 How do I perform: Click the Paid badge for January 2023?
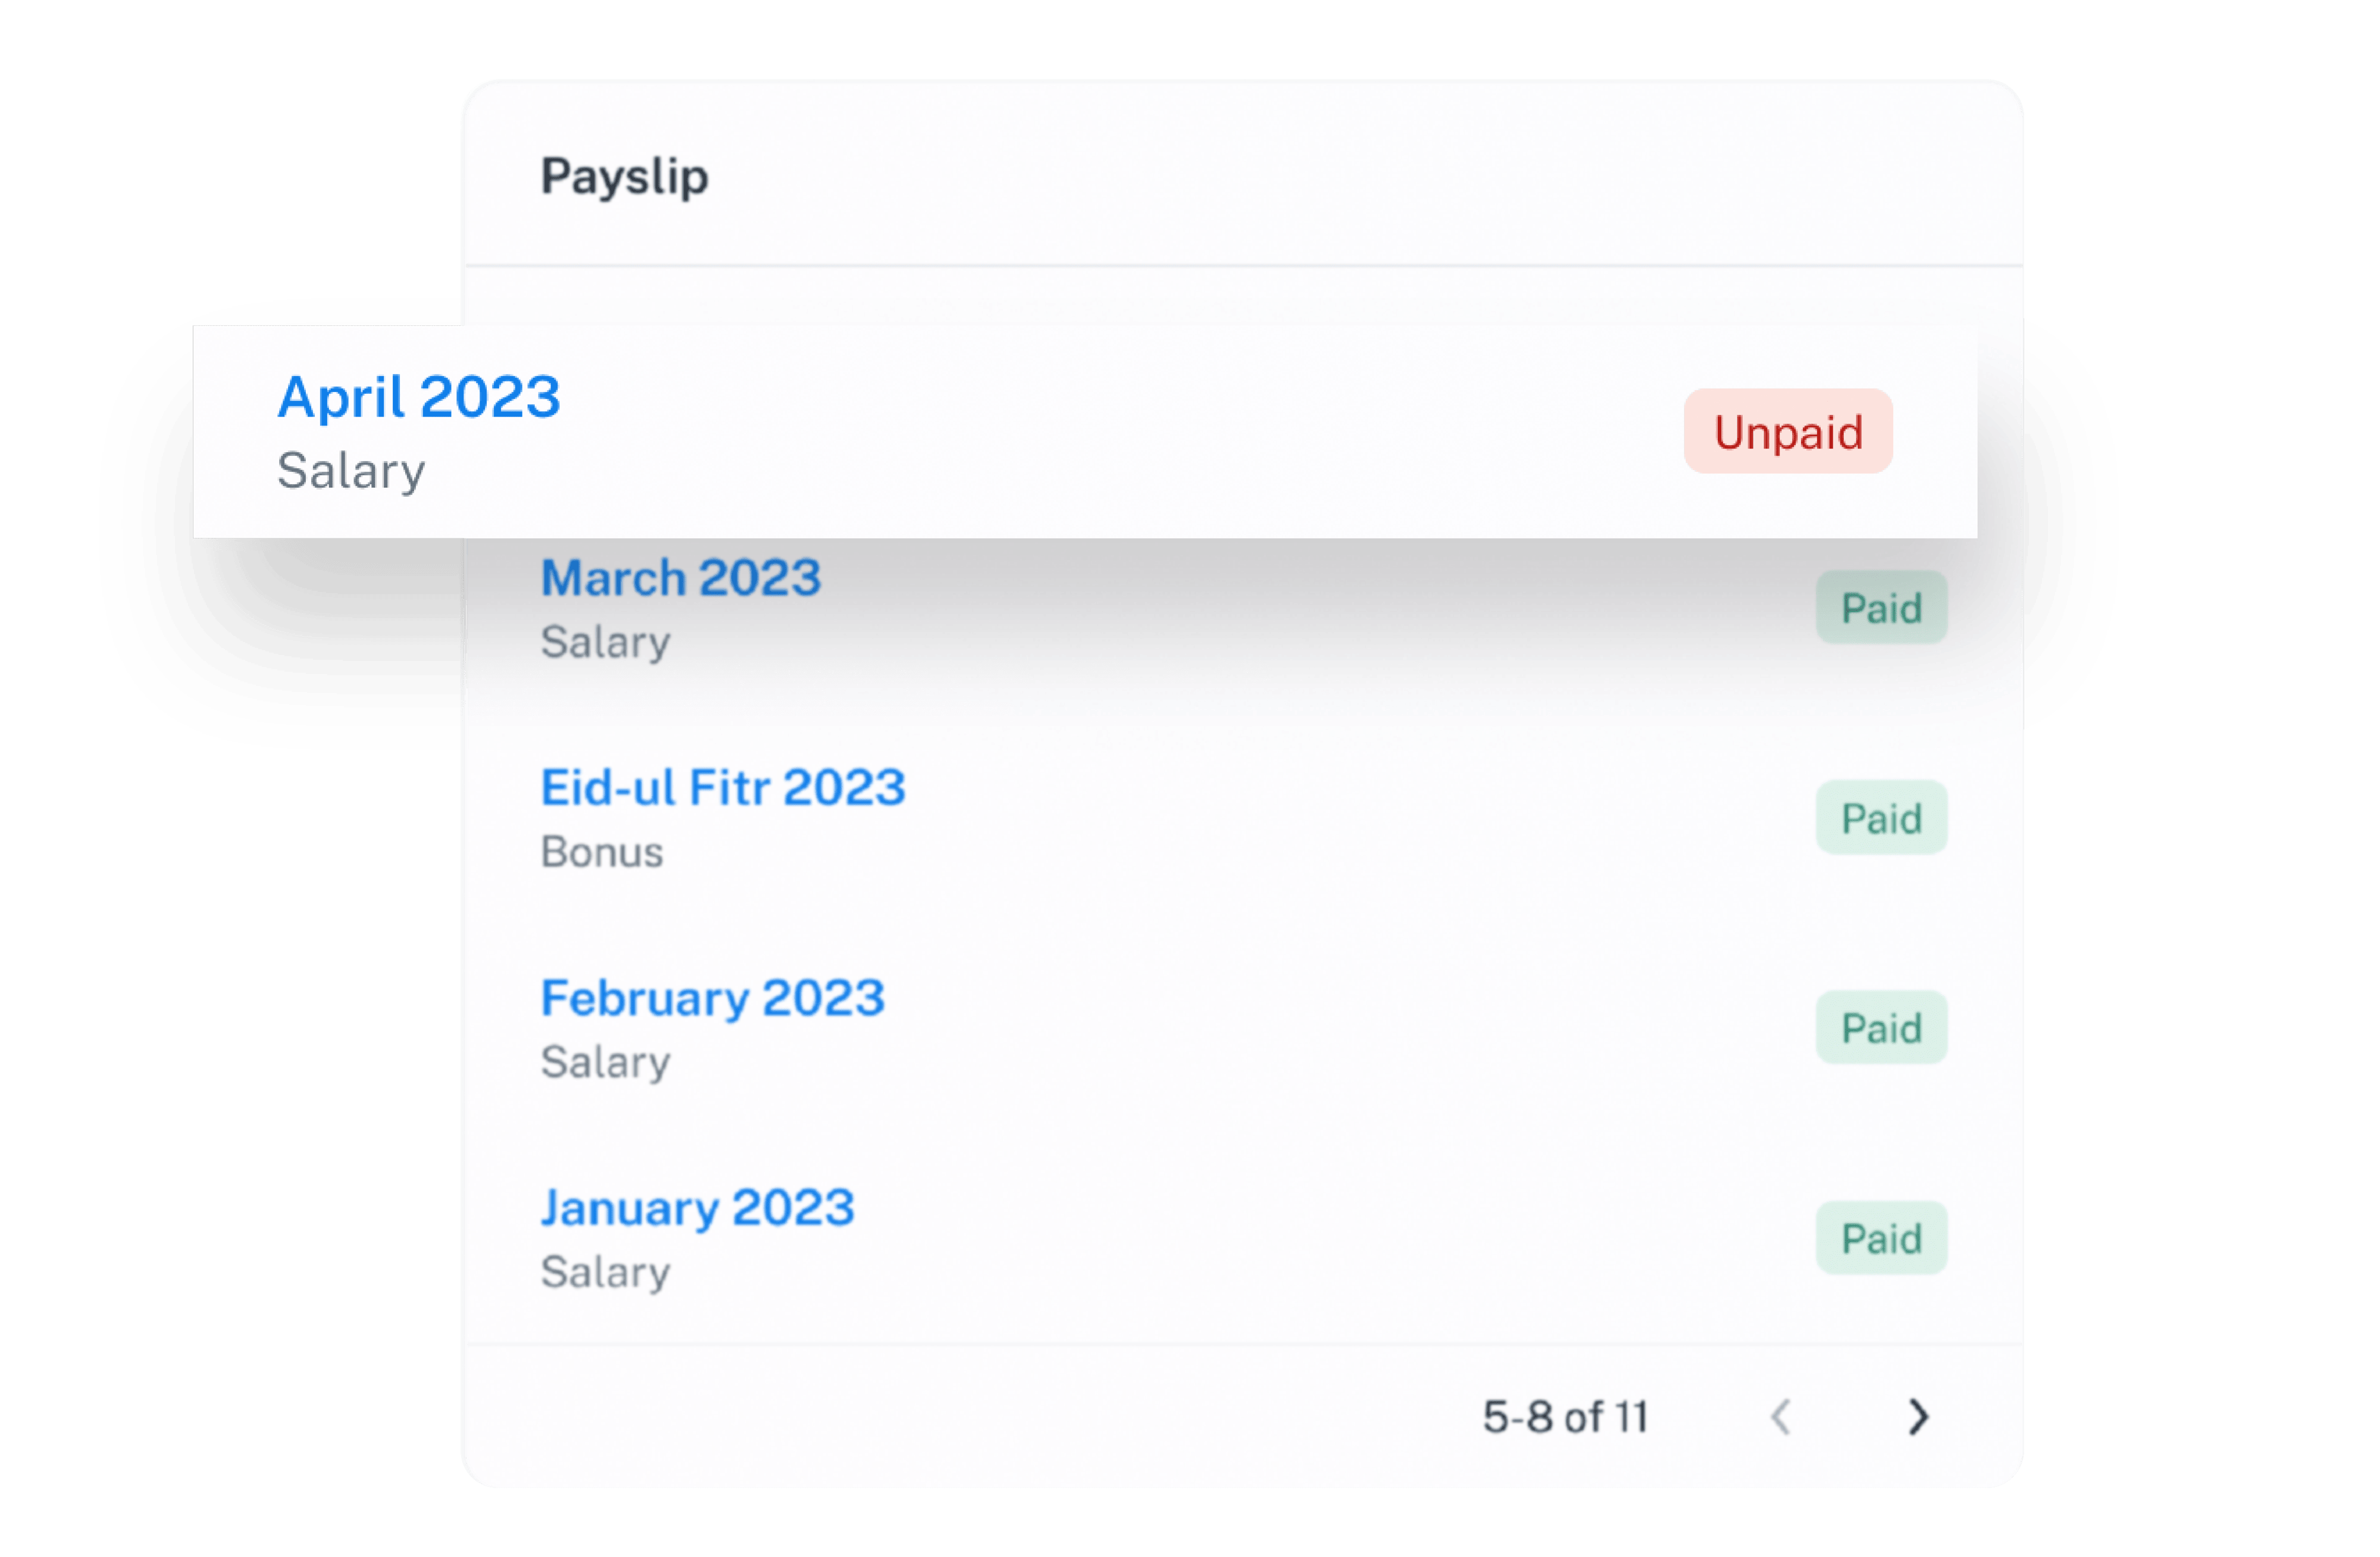[x=1881, y=1238]
